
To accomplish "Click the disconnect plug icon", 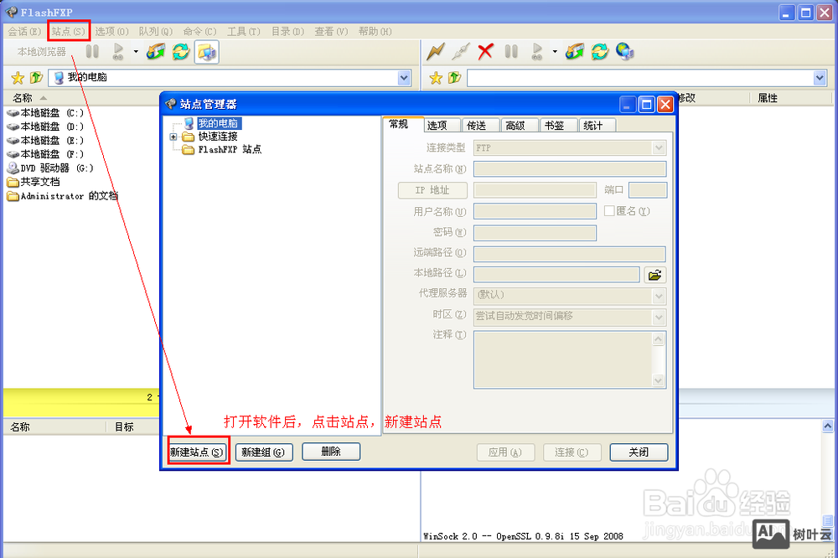I will click(x=460, y=52).
